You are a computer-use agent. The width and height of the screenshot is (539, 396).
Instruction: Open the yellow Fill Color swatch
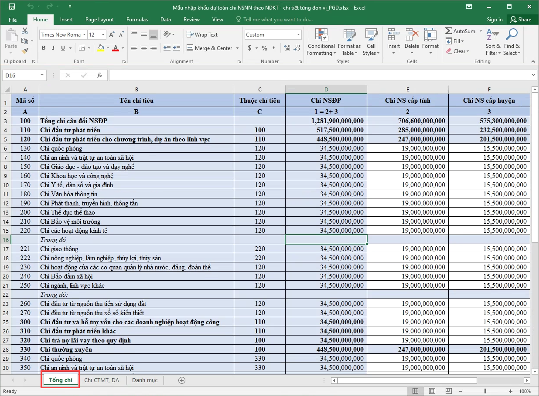pyautogui.click(x=101, y=48)
